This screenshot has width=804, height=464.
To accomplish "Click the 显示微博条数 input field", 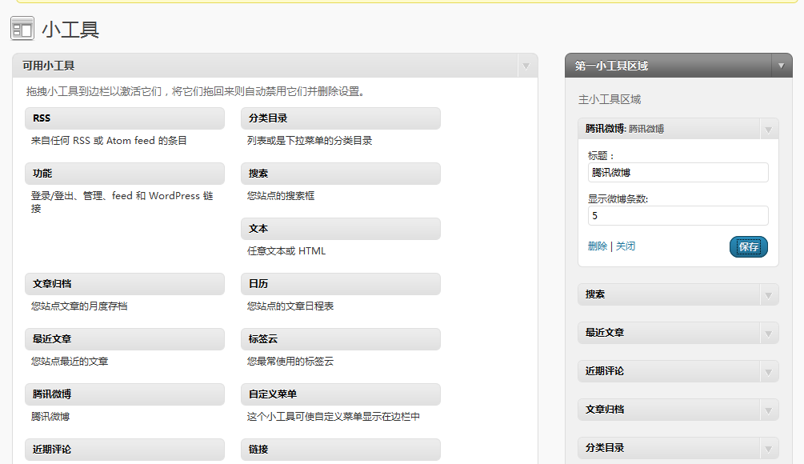I will click(678, 216).
